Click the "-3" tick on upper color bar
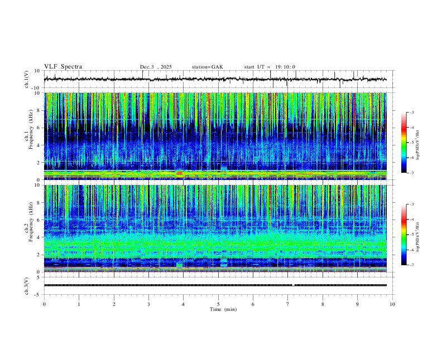The image size is (442, 341). point(412,113)
